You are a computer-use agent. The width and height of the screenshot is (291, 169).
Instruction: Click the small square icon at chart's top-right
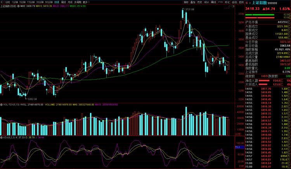(233, 7)
